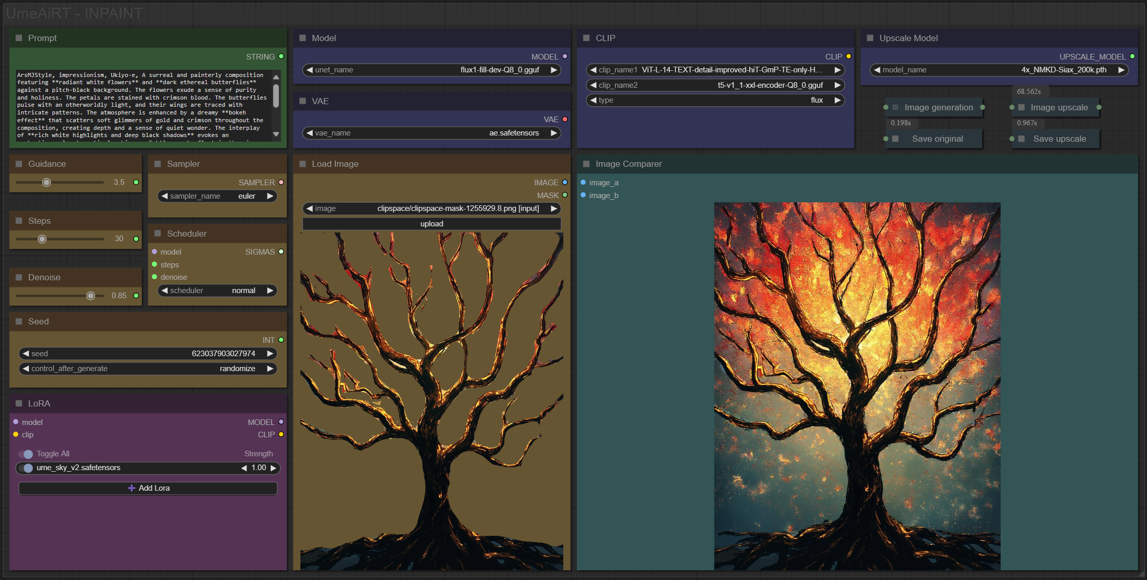Click the decrease arrow for LoRA strength
Viewport: 1147px width, 580px height.
(244, 468)
